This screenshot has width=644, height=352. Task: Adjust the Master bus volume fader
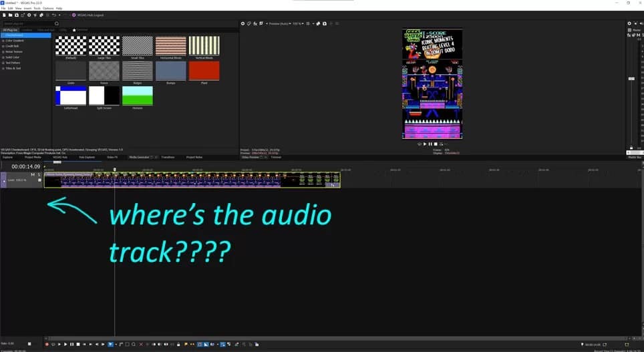pos(631,78)
